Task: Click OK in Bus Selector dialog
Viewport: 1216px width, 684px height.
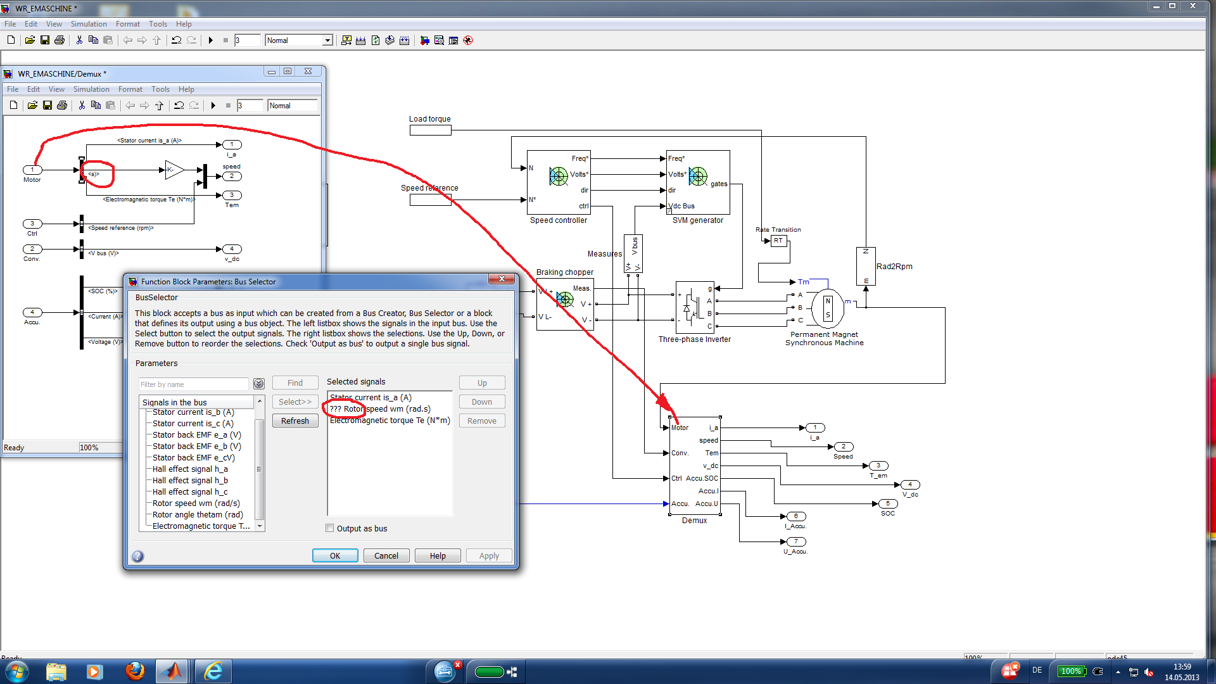Action: (334, 555)
